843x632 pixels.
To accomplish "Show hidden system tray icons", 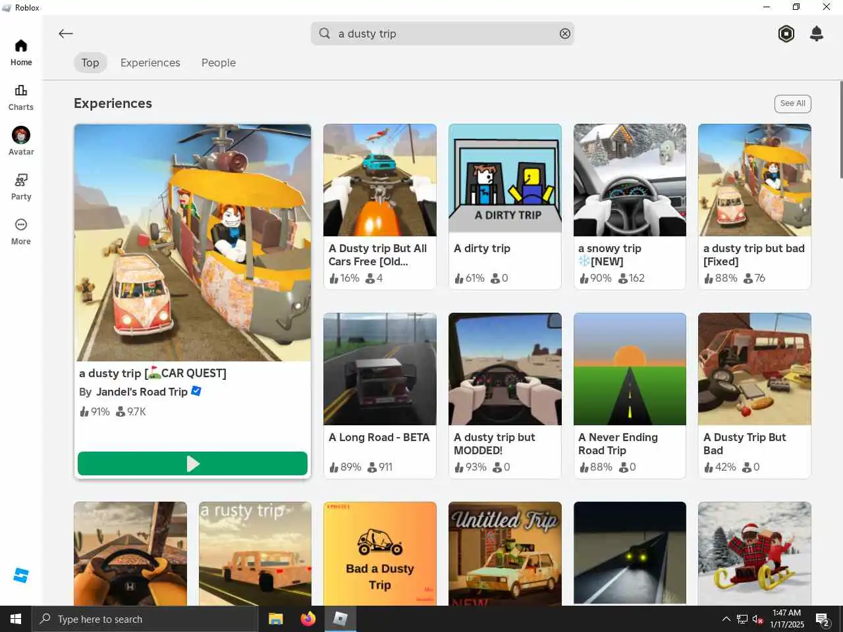I will 726,619.
